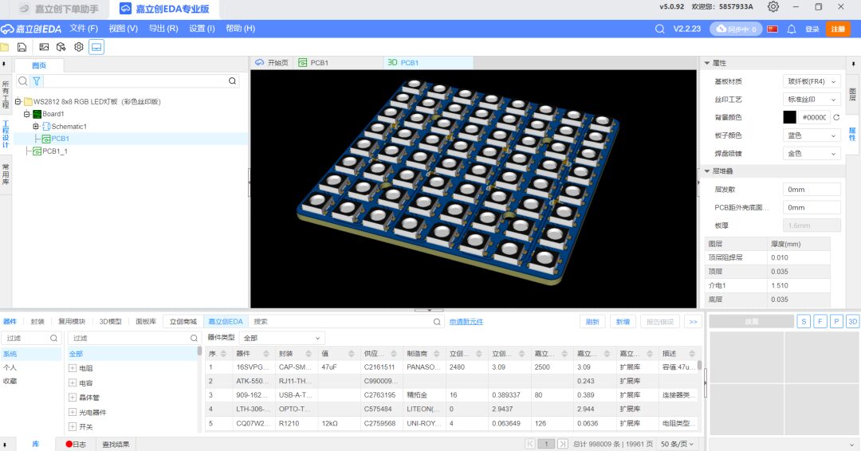861x451 pixels.
Task: Open project folder toolbar icon
Action: (x=5, y=47)
